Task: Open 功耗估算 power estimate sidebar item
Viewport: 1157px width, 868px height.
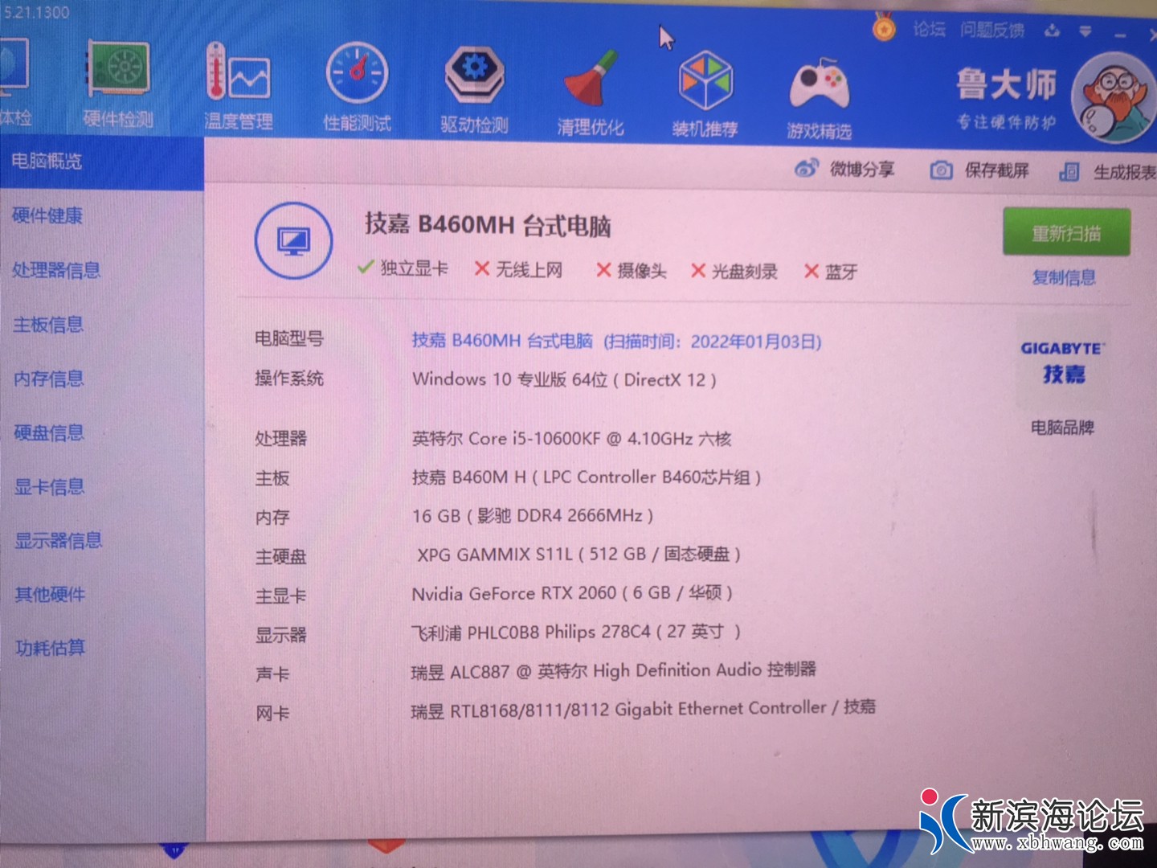Action: (x=50, y=648)
